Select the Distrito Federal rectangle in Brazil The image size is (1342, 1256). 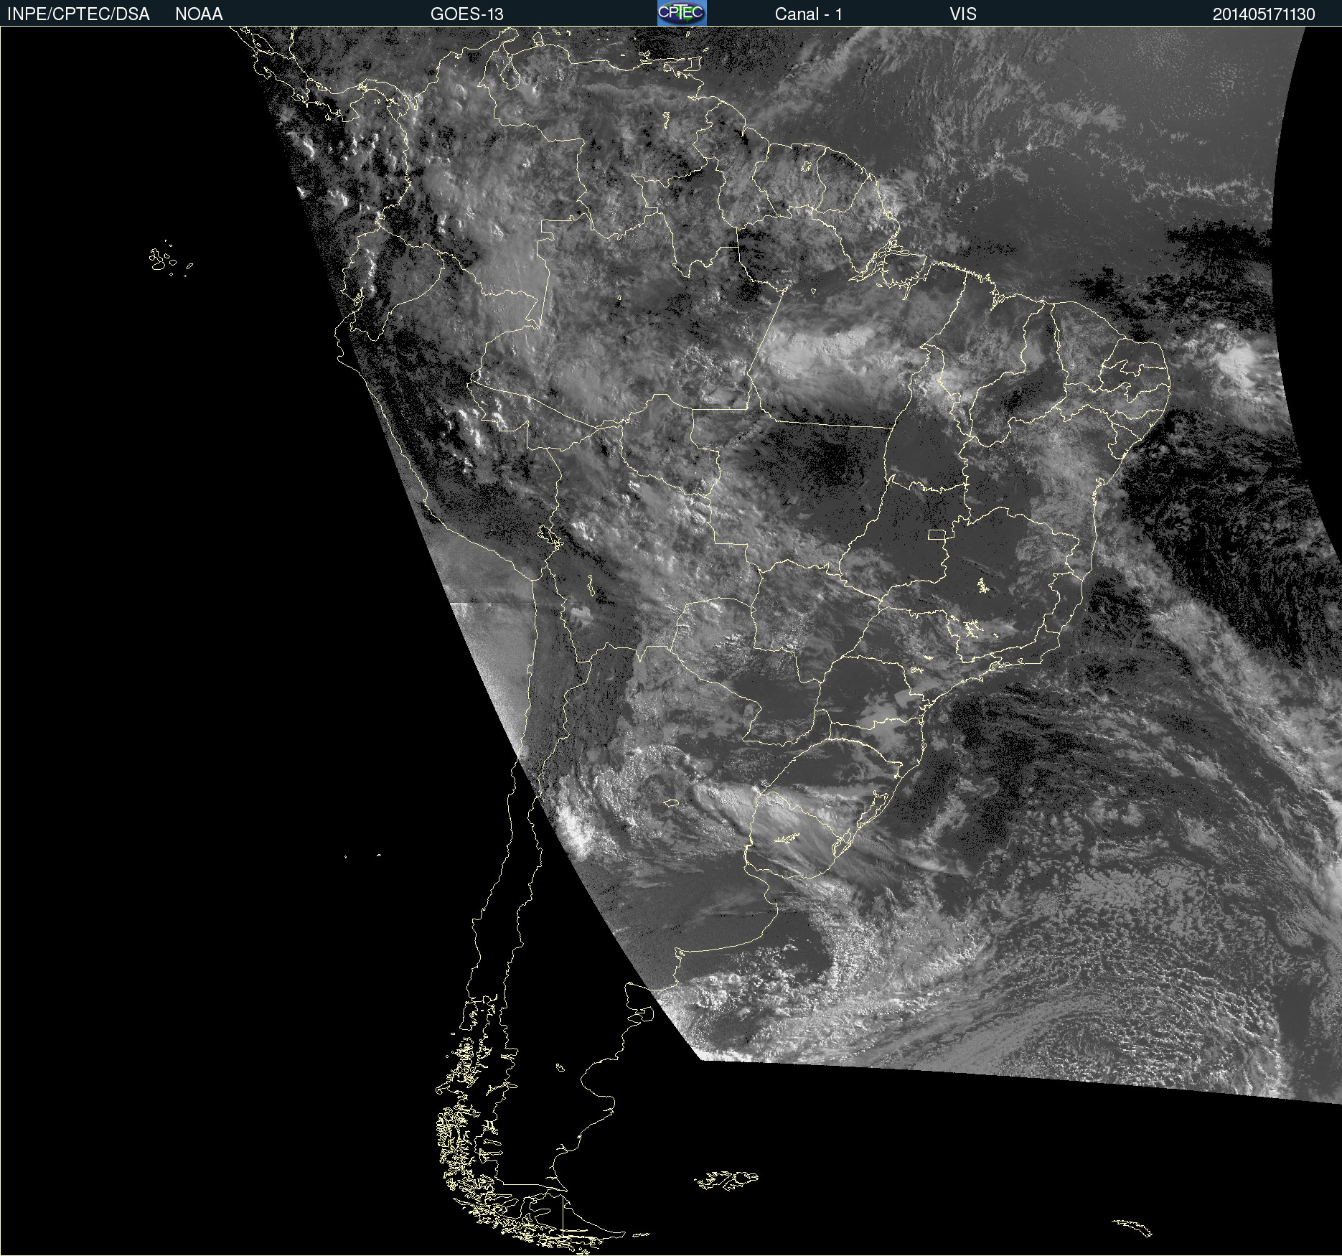tap(937, 534)
